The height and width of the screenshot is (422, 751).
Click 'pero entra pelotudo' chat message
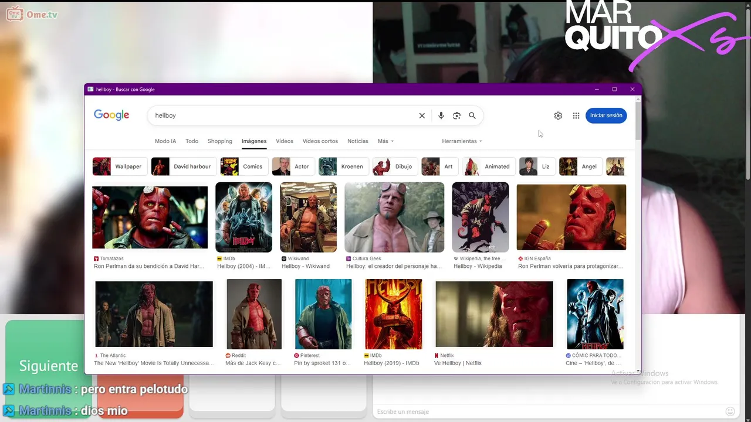[134, 389]
